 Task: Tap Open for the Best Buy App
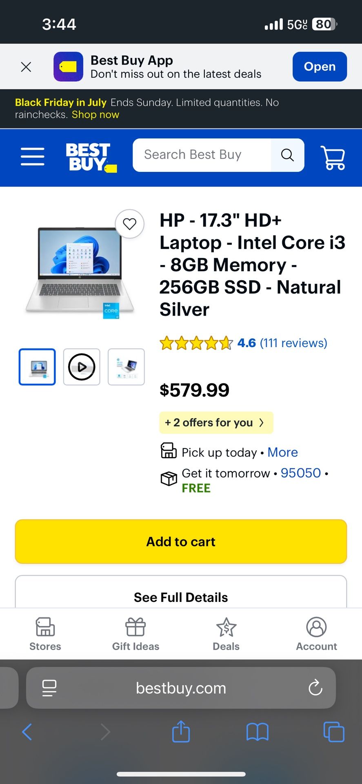[320, 67]
